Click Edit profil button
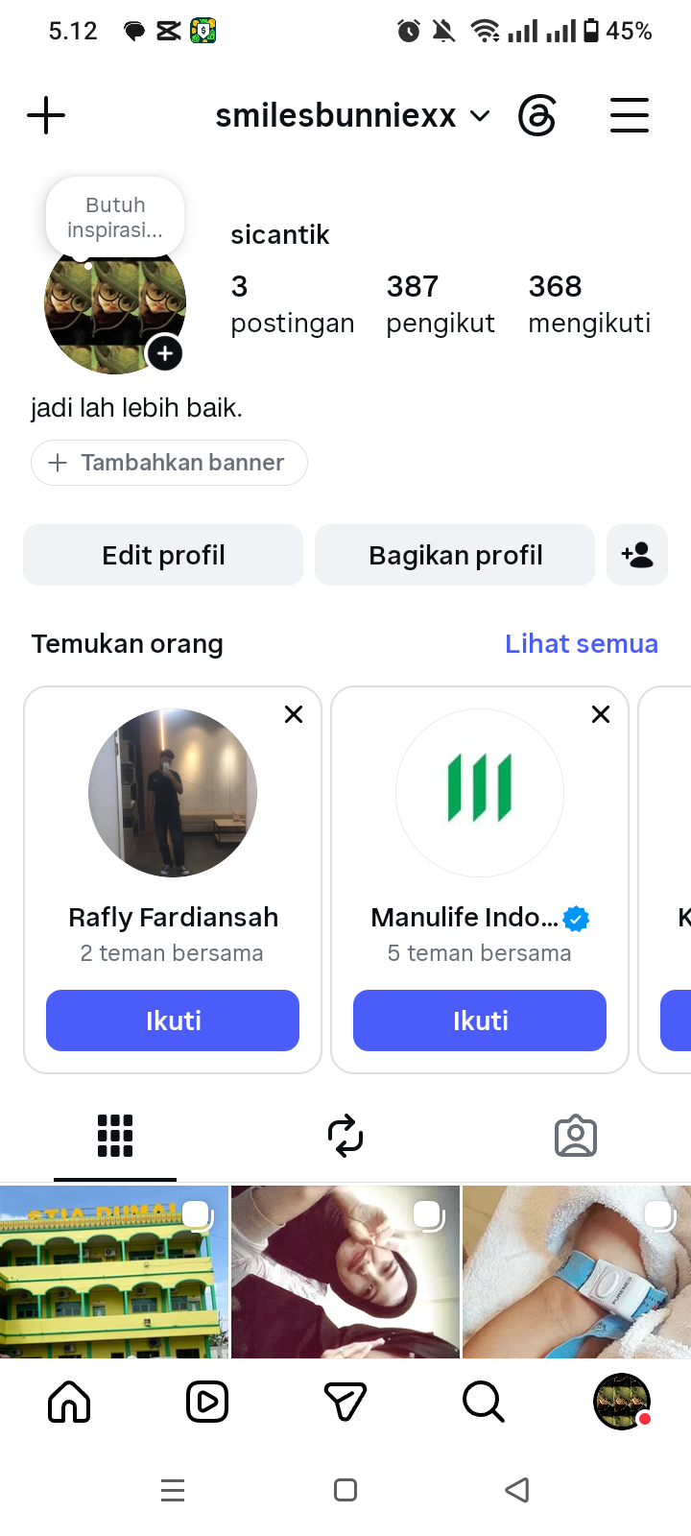 pyautogui.click(x=163, y=555)
